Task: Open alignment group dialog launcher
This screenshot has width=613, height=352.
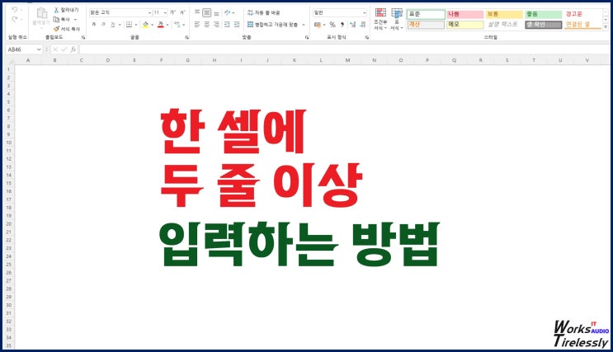Action: [x=307, y=37]
